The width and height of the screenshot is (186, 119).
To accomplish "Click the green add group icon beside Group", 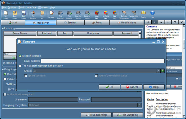I will (162, 71).
